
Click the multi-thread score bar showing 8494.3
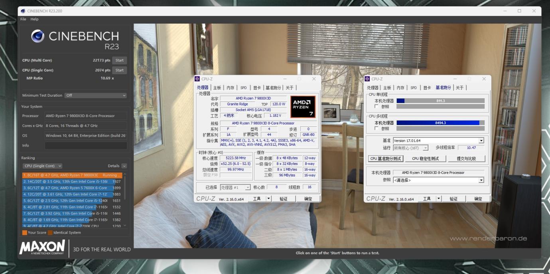[440, 123]
